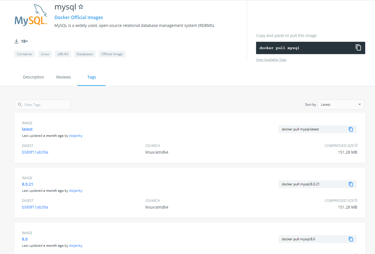
Task: Copy the docker pull mysql command
Action: click(x=358, y=47)
